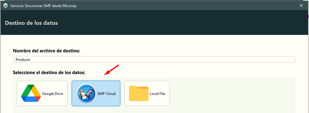Click the 'Destino de los datos' heading
Viewport: 309px width, 113px height.
coord(31,23)
